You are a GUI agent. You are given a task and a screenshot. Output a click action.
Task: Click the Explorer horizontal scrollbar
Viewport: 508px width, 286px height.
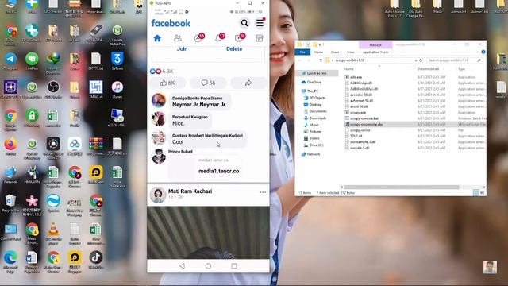pyautogui.click(x=401, y=187)
